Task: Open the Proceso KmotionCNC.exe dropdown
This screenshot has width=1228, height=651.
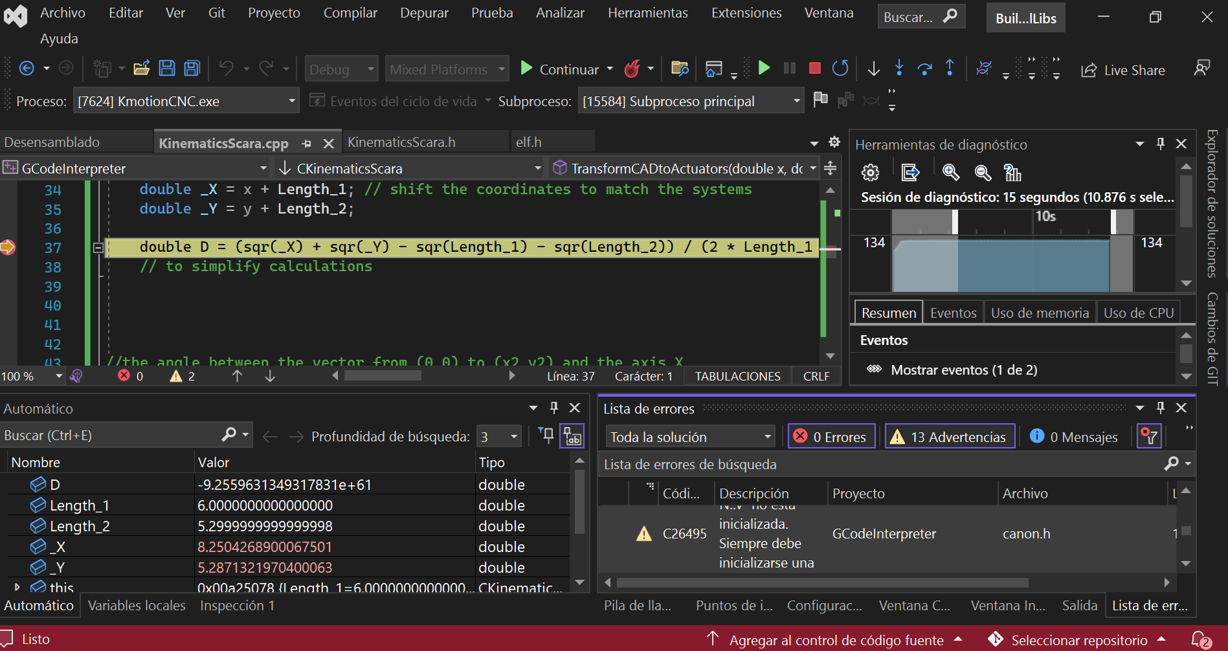Action: (x=291, y=101)
